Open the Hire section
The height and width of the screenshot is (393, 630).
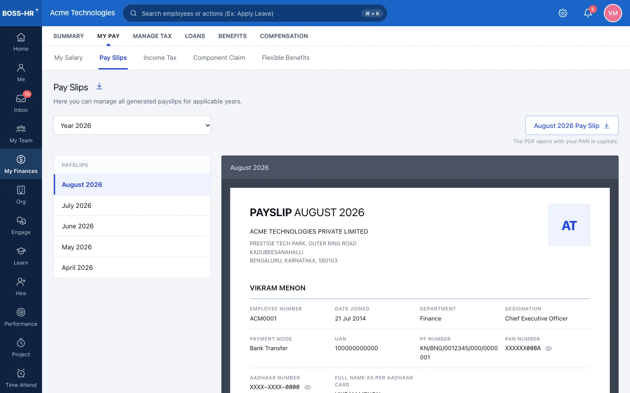tap(21, 286)
